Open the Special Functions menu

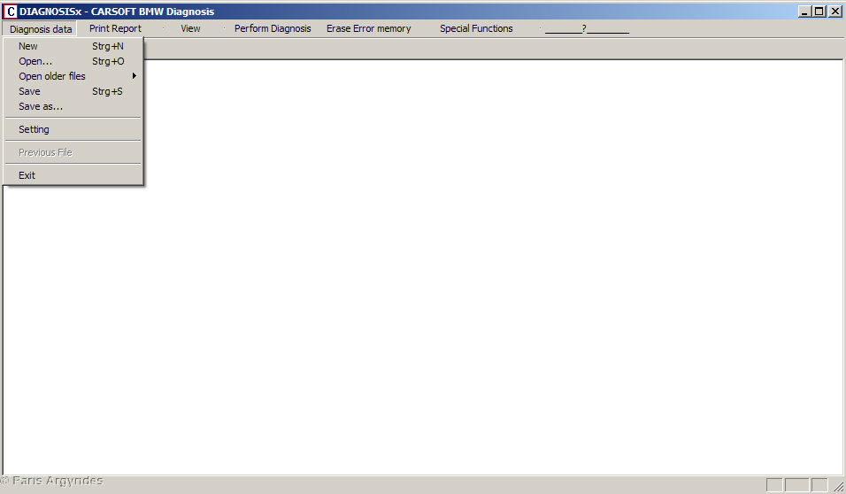click(476, 28)
